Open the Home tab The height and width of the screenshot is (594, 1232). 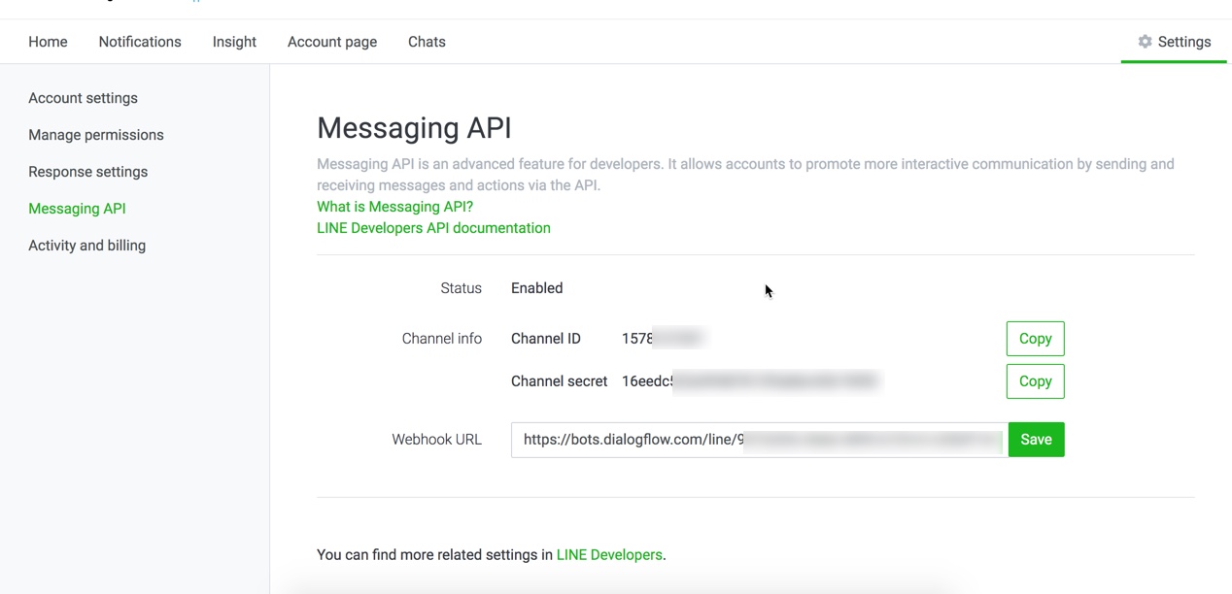(x=48, y=42)
